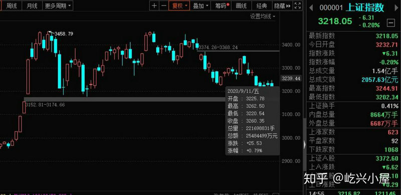401x195 pixels.
Task: Click the large 3218.05 index price
Action: point(335,21)
